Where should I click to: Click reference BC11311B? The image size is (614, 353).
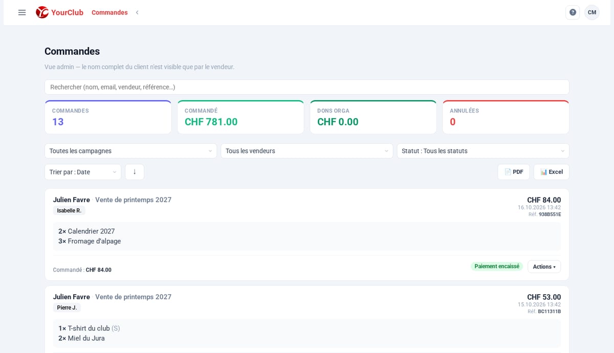click(549, 312)
